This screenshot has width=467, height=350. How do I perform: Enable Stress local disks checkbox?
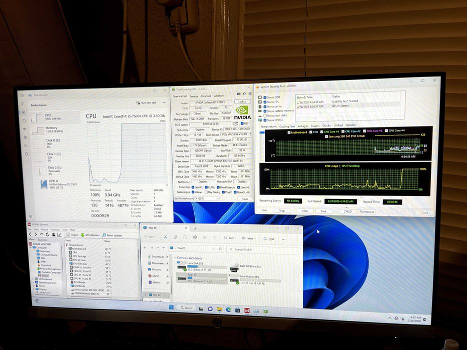coord(265,115)
